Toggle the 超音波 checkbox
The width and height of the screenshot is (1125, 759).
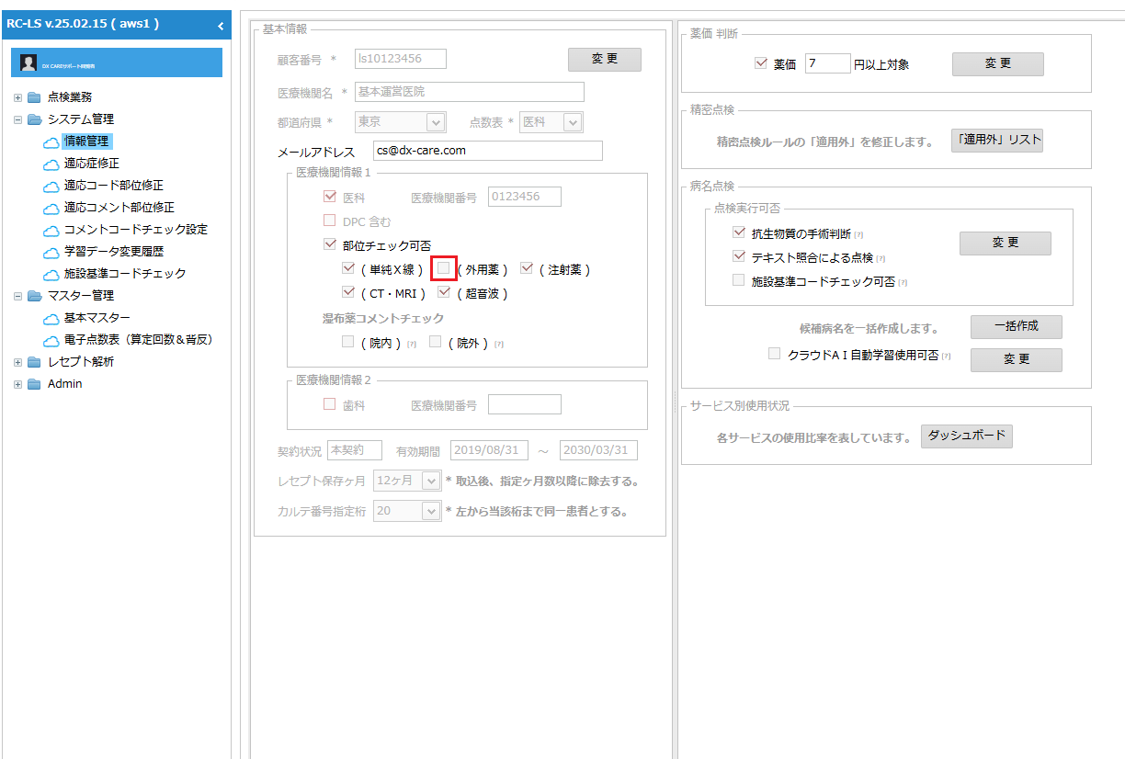[x=444, y=292]
